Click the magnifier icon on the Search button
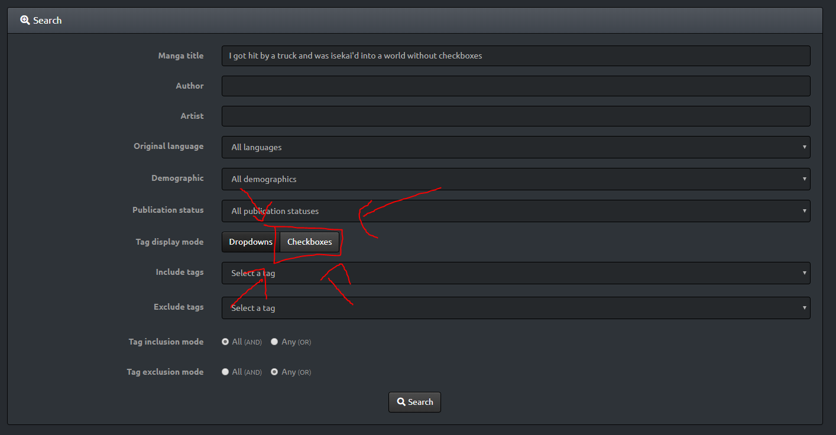Image resolution: width=836 pixels, height=435 pixels. (x=401, y=402)
